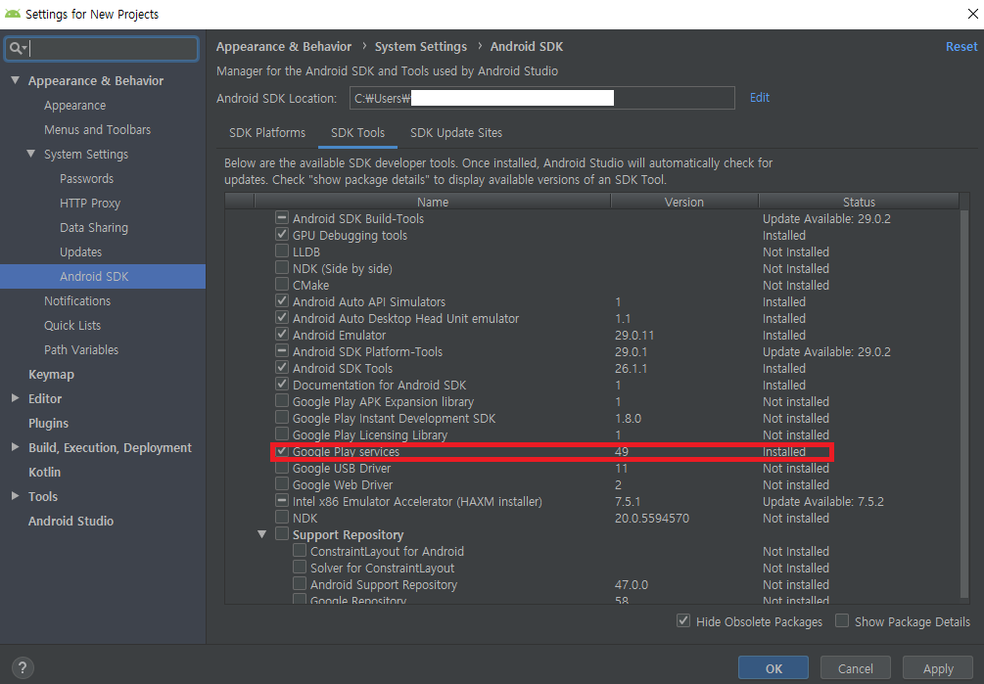Check the CMake checkbox
Viewport: 984px width, 684px height.
pos(282,284)
